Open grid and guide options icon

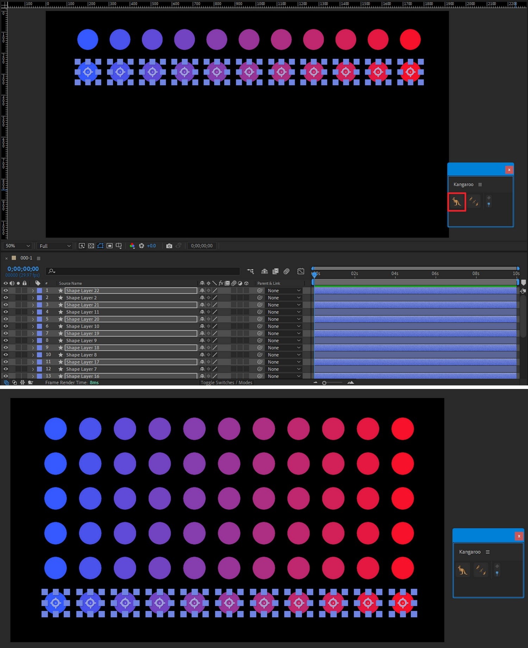(119, 246)
